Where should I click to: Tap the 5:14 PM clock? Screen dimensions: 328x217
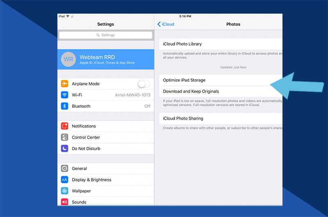[x=185, y=16]
